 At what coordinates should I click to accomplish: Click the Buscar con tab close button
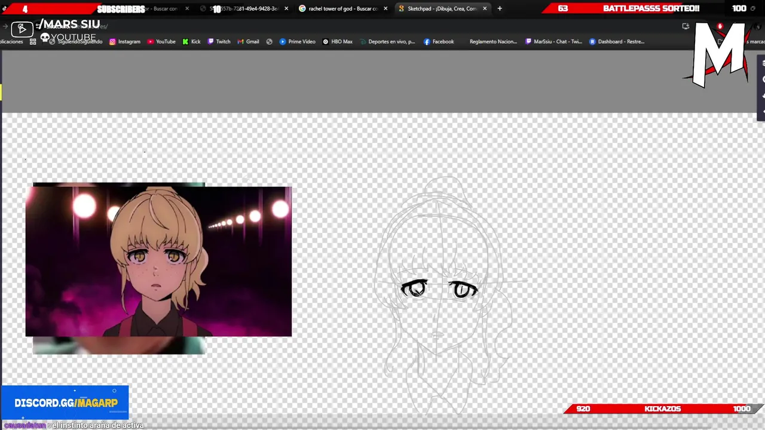pos(187,8)
